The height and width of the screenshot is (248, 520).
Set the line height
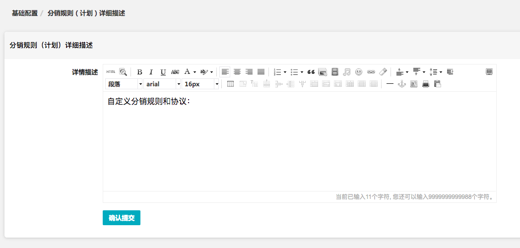(x=434, y=71)
